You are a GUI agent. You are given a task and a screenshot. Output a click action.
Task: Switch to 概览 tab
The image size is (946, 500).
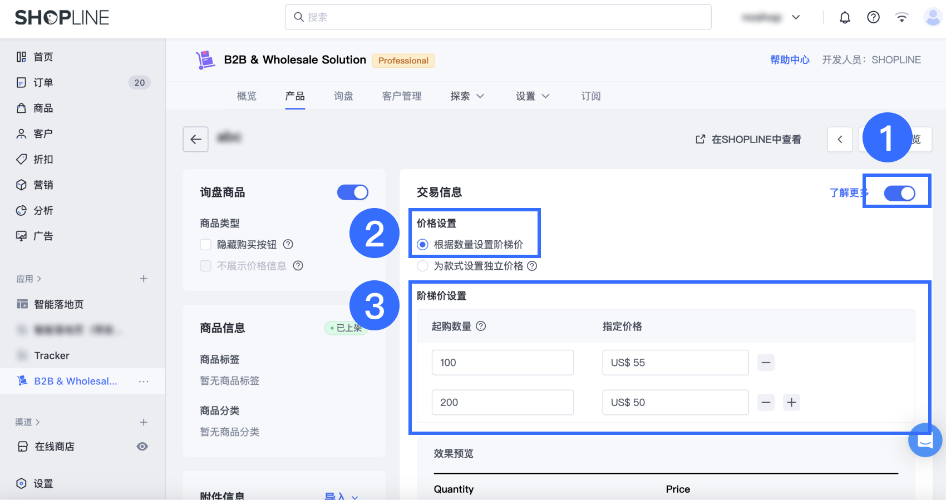247,96
